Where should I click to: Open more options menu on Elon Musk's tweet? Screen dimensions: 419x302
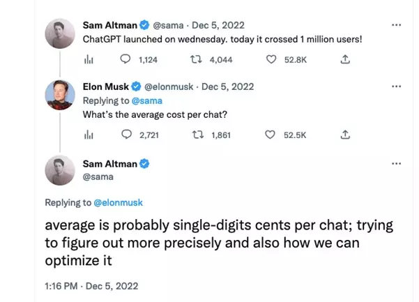397,86
